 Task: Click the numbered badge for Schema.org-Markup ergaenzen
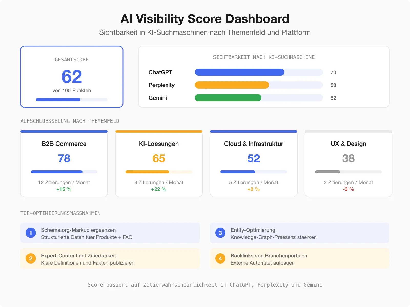tap(30, 233)
